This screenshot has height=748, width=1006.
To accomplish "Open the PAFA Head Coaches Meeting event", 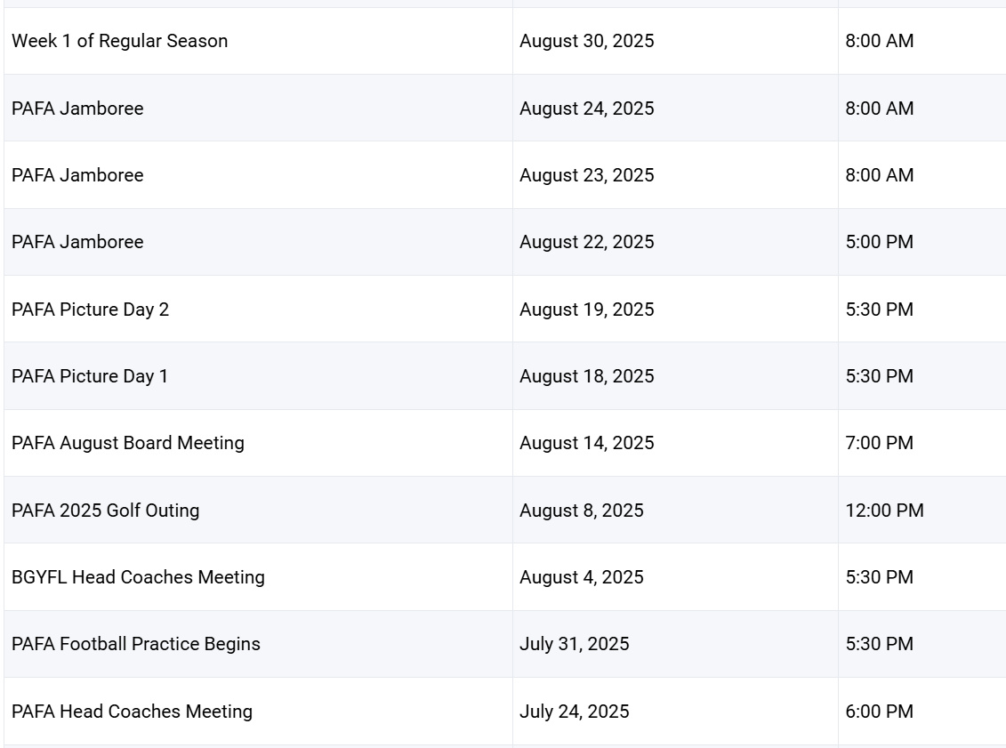I will [x=132, y=712].
